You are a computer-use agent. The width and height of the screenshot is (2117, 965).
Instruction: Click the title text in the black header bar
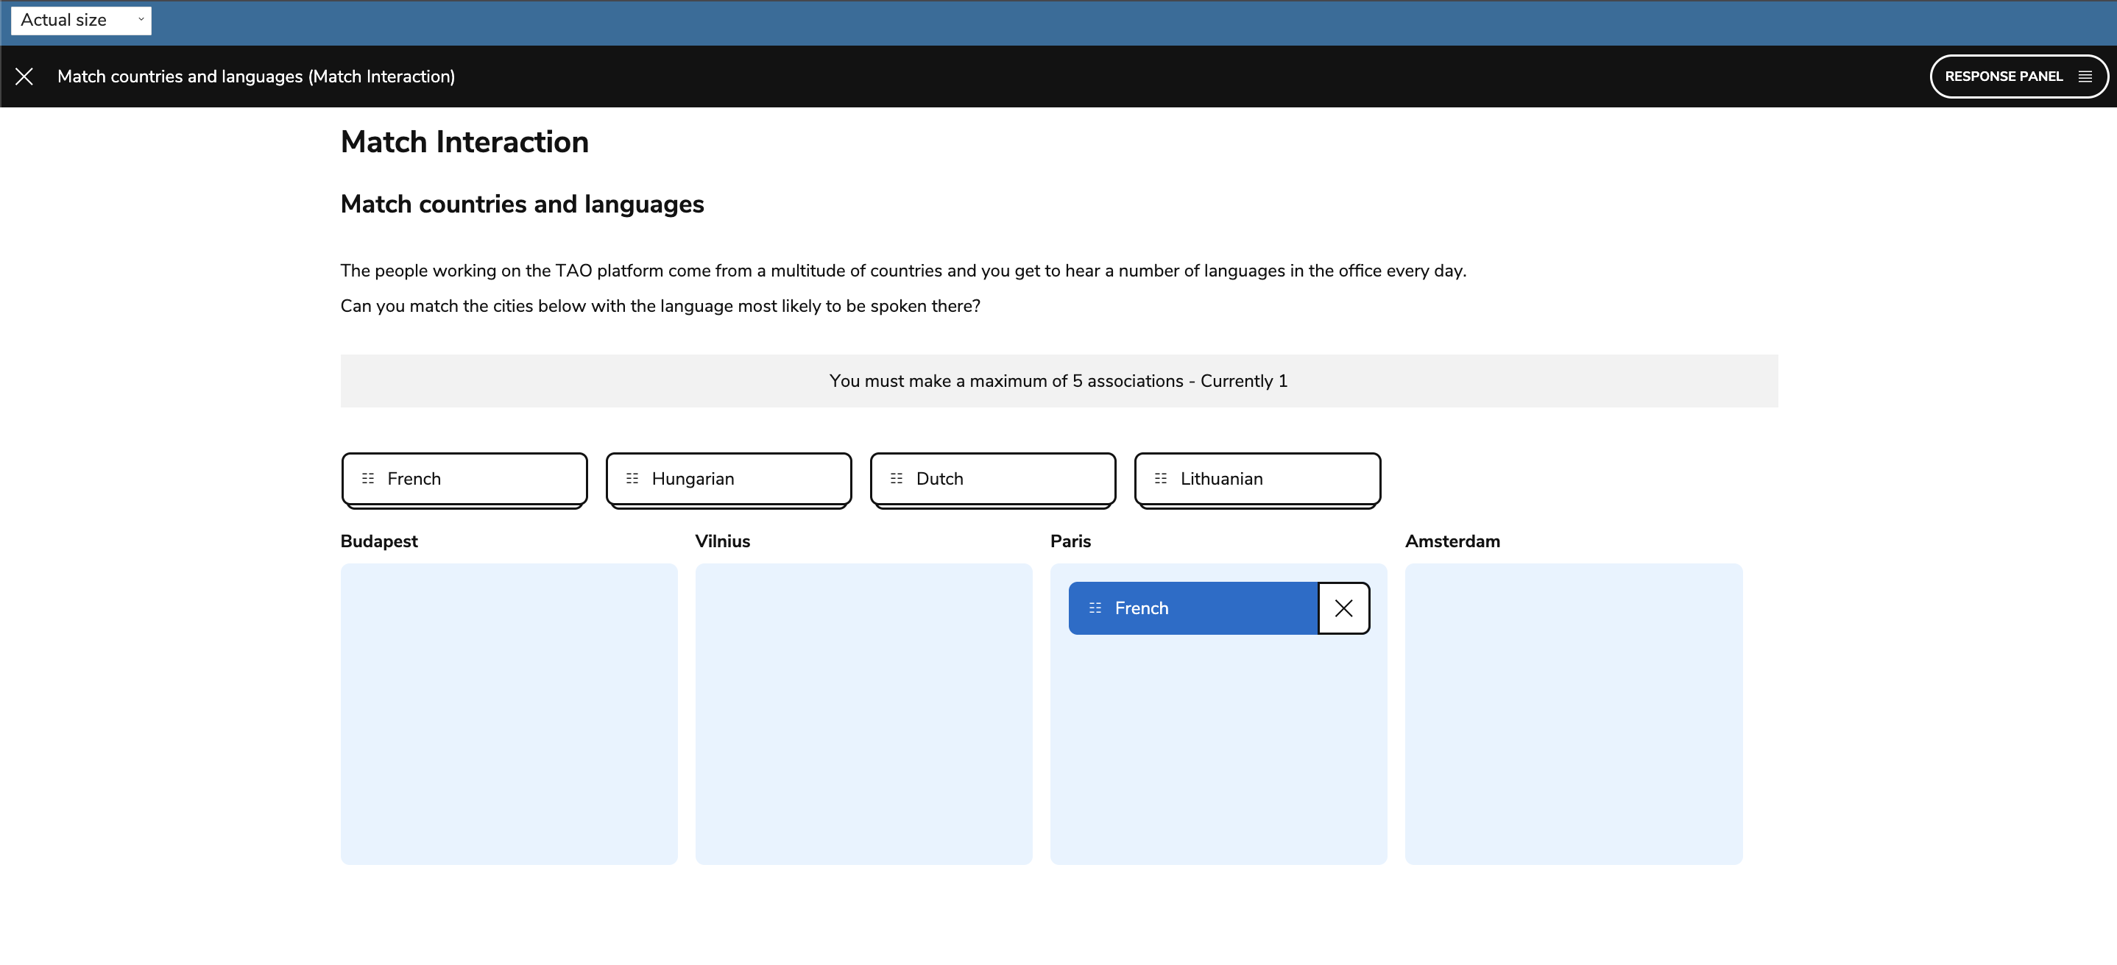click(255, 76)
